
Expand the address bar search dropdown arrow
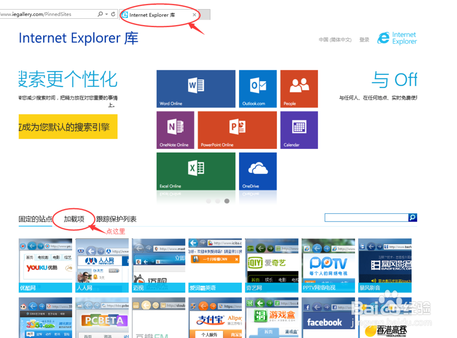pyautogui.click(x=106, y=14)
